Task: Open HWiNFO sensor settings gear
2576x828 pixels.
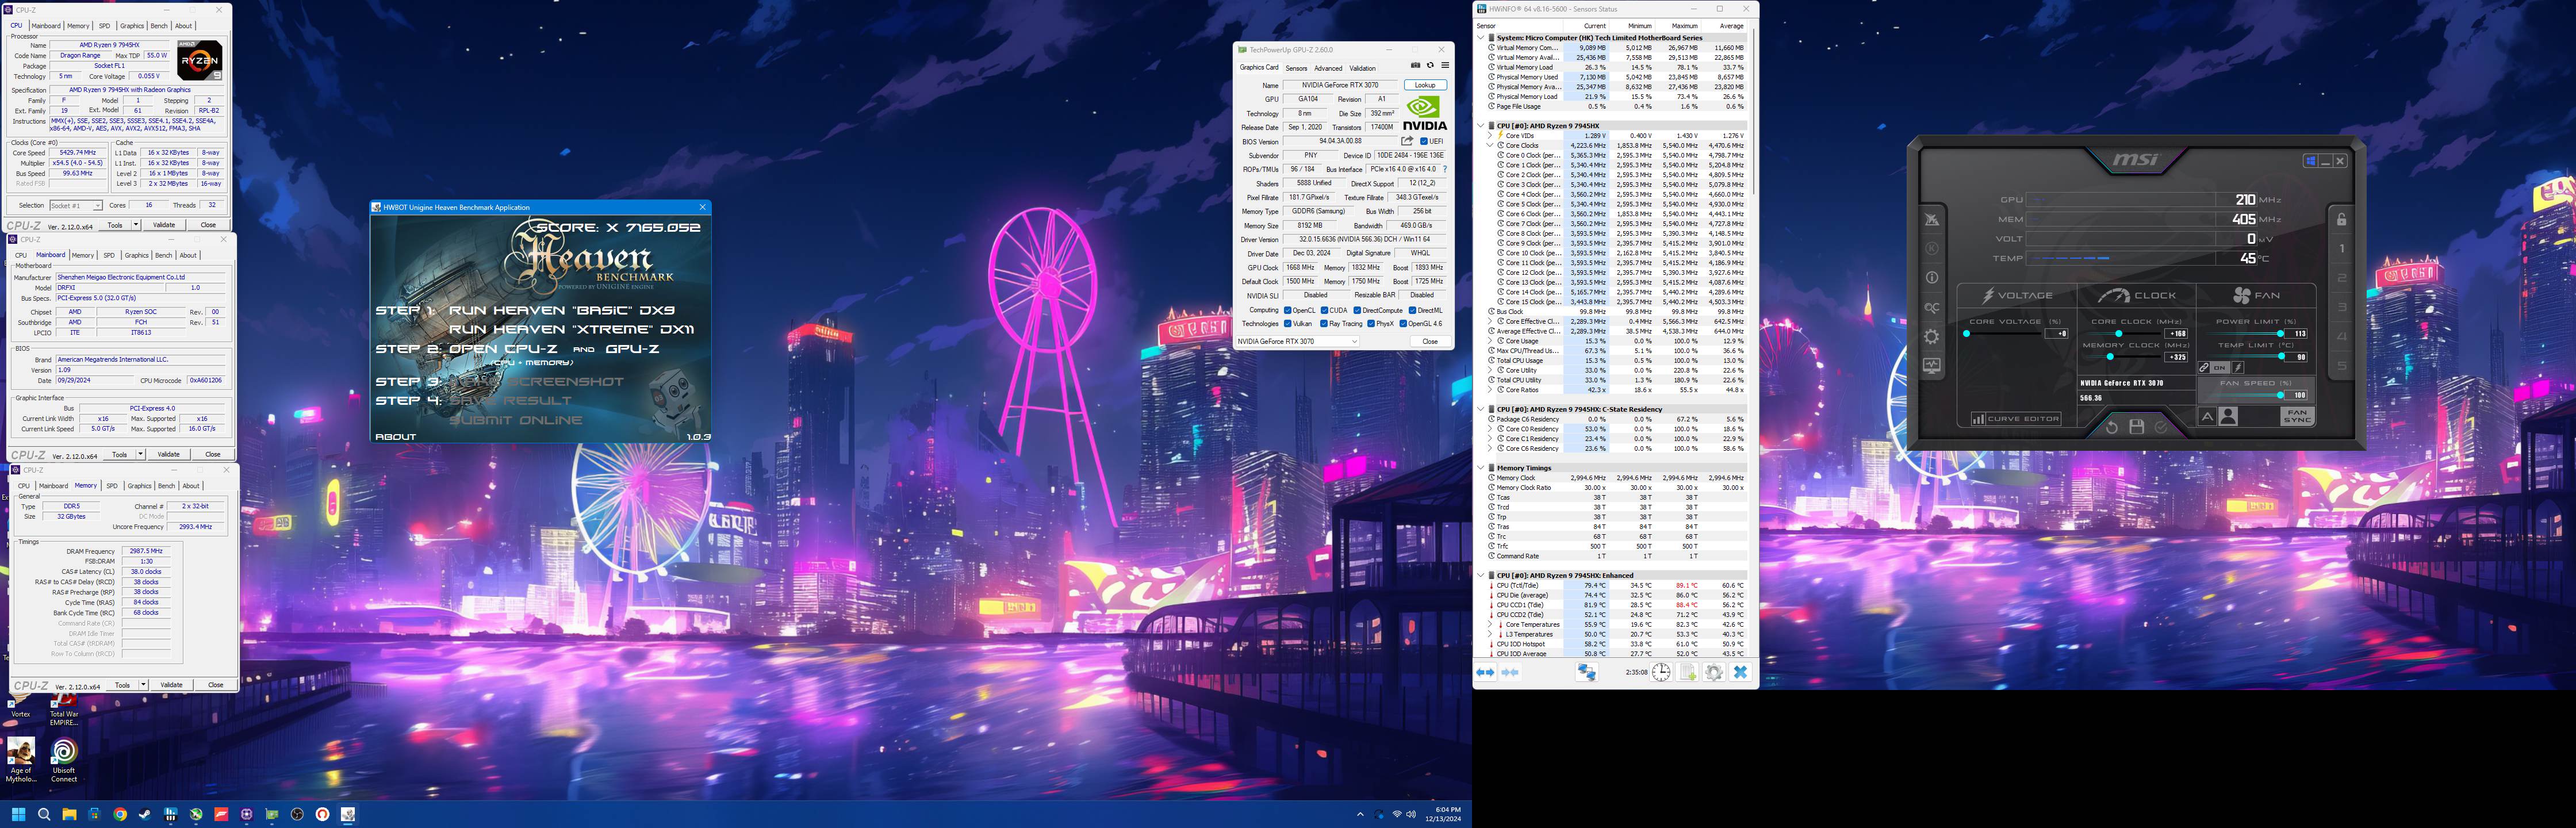Action: [1714, 672]
